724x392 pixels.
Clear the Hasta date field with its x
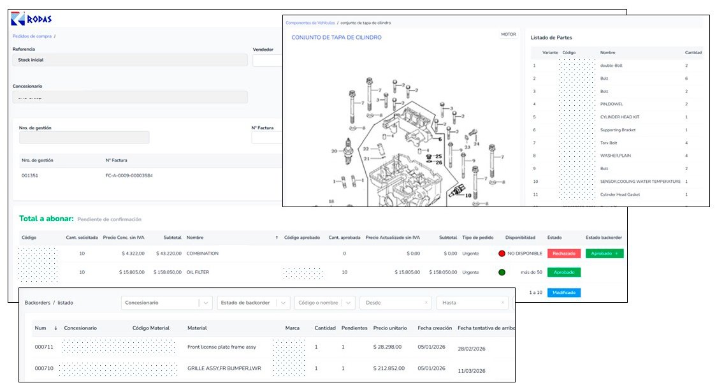coord(502,303)
